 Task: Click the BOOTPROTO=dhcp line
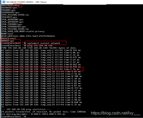coord(10,5)
